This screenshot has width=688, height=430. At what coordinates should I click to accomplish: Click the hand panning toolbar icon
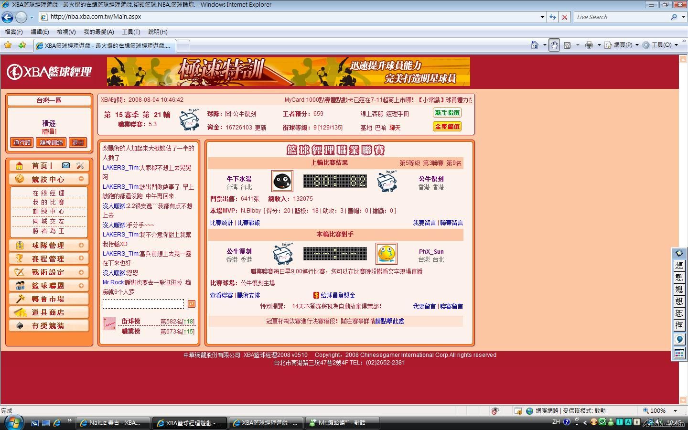click(x=554, y=45)
